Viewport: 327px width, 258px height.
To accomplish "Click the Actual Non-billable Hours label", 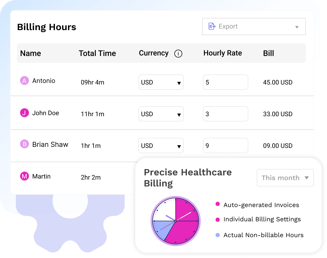I will 264,235.
